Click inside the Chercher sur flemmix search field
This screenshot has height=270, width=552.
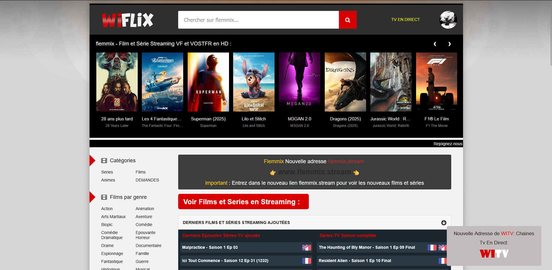coord(259,20)
